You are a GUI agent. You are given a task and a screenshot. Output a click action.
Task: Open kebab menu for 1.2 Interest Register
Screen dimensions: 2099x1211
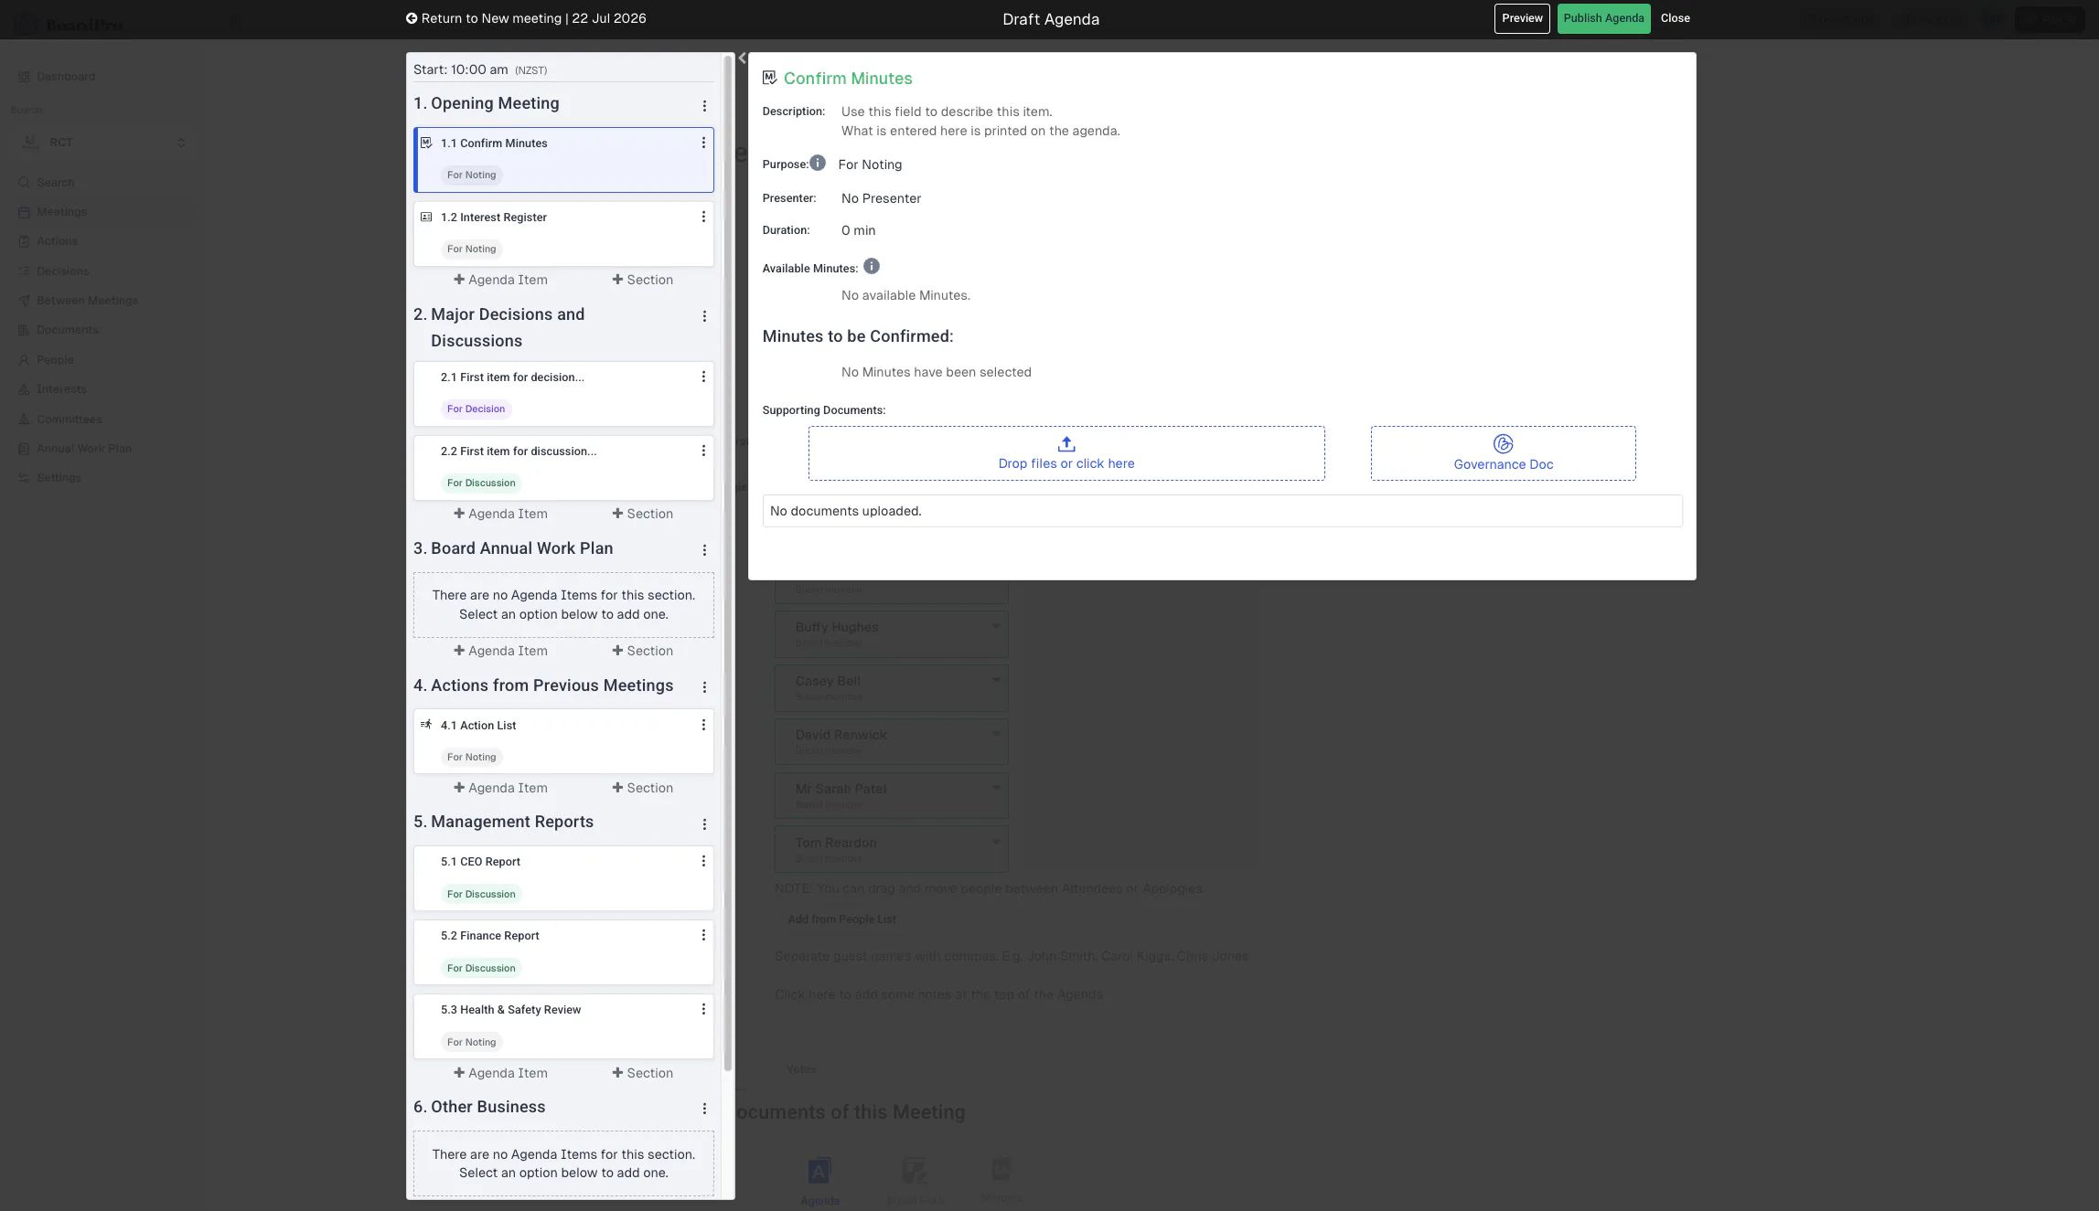(703, 217)
